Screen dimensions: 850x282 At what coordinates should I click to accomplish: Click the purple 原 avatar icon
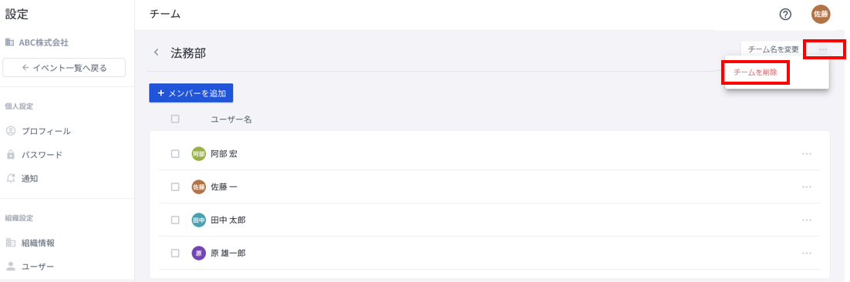[199, 253]
